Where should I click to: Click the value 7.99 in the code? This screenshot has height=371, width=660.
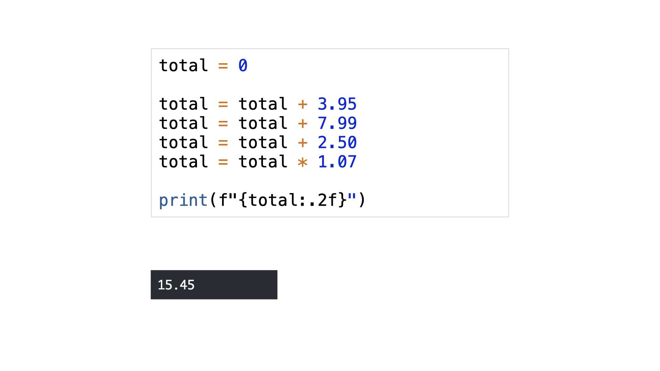(x=337, y=123)
